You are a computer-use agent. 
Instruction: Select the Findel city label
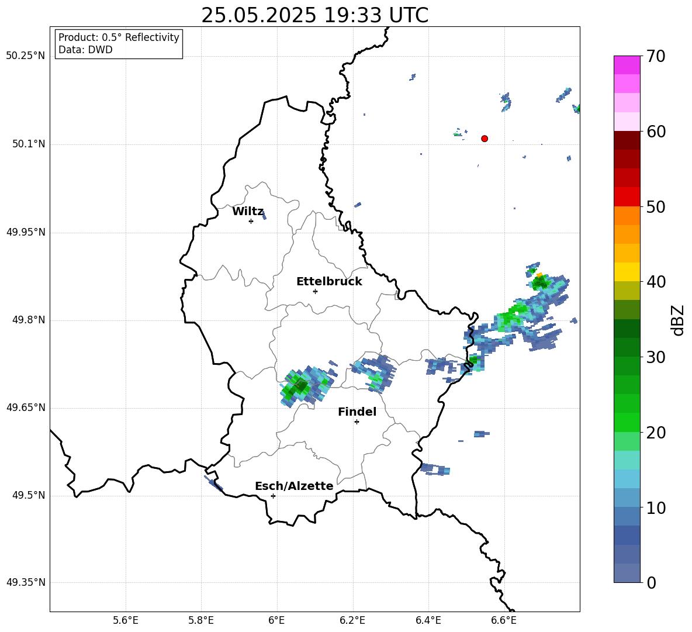[357, 412]
